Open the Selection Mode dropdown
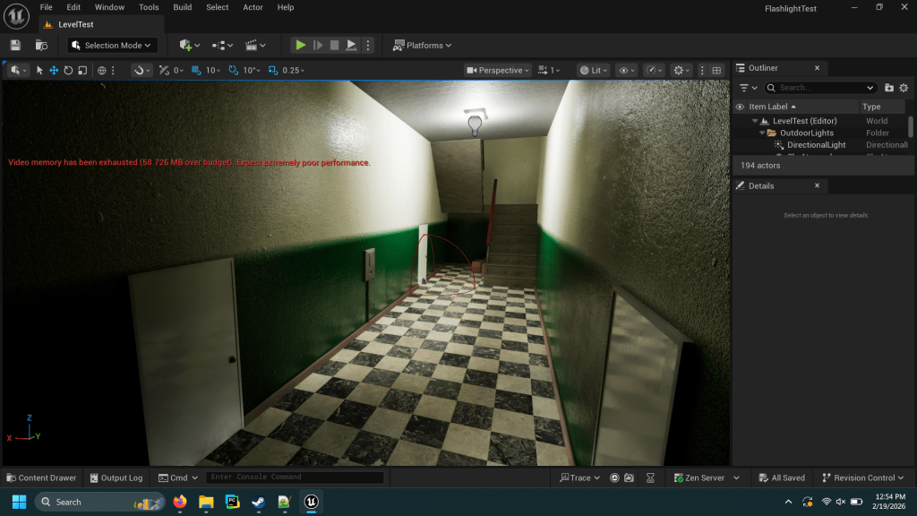 (x=113, y=45)
